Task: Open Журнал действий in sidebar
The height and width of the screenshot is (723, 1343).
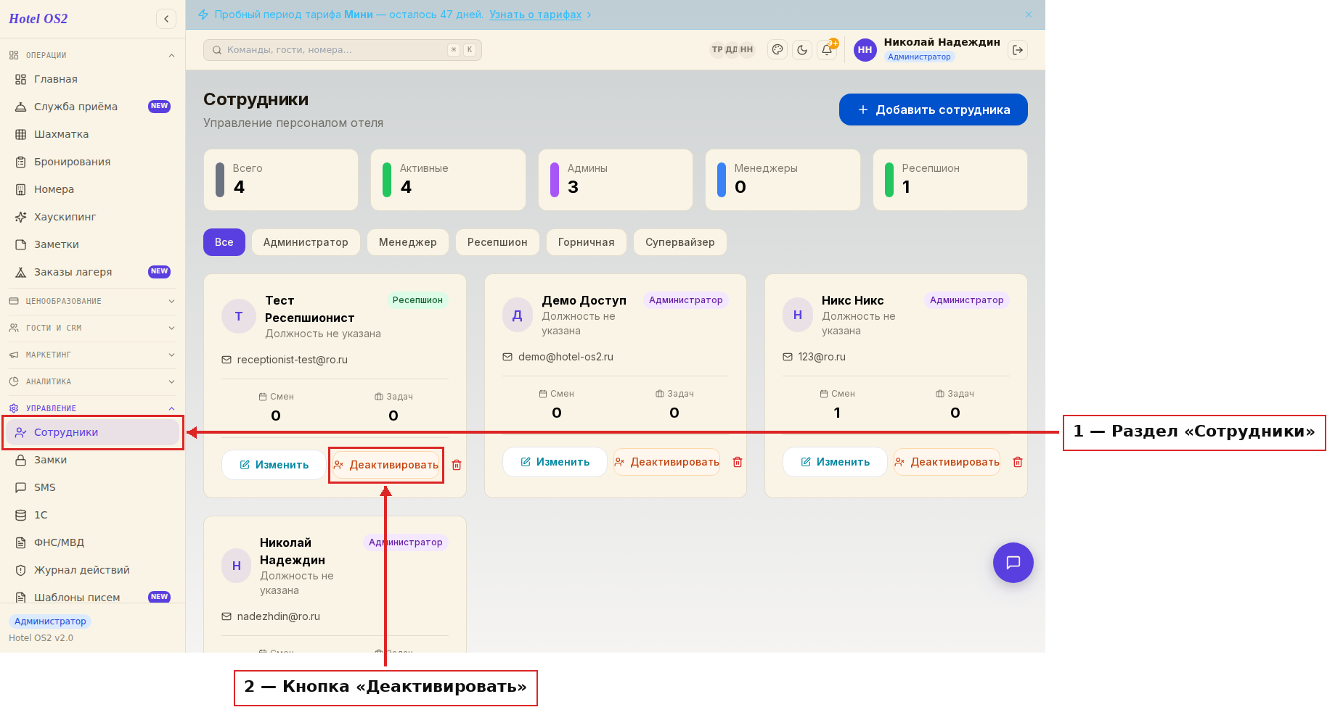Action: click(91, 570)
